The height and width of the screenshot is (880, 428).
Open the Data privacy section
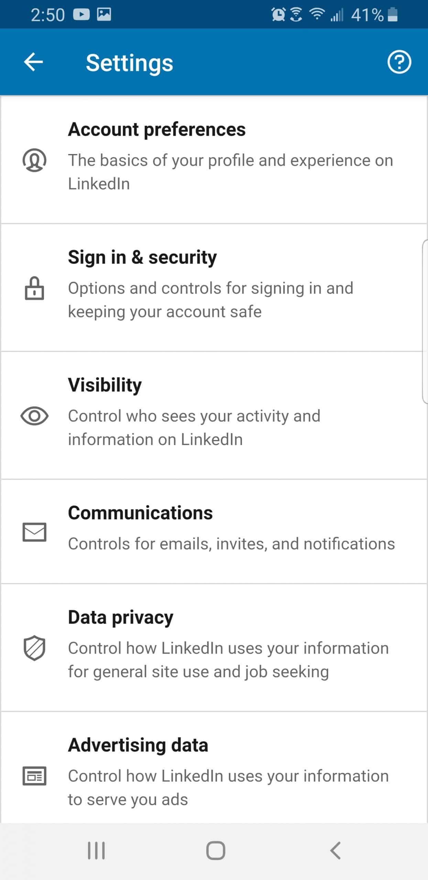tap(214, 648)
